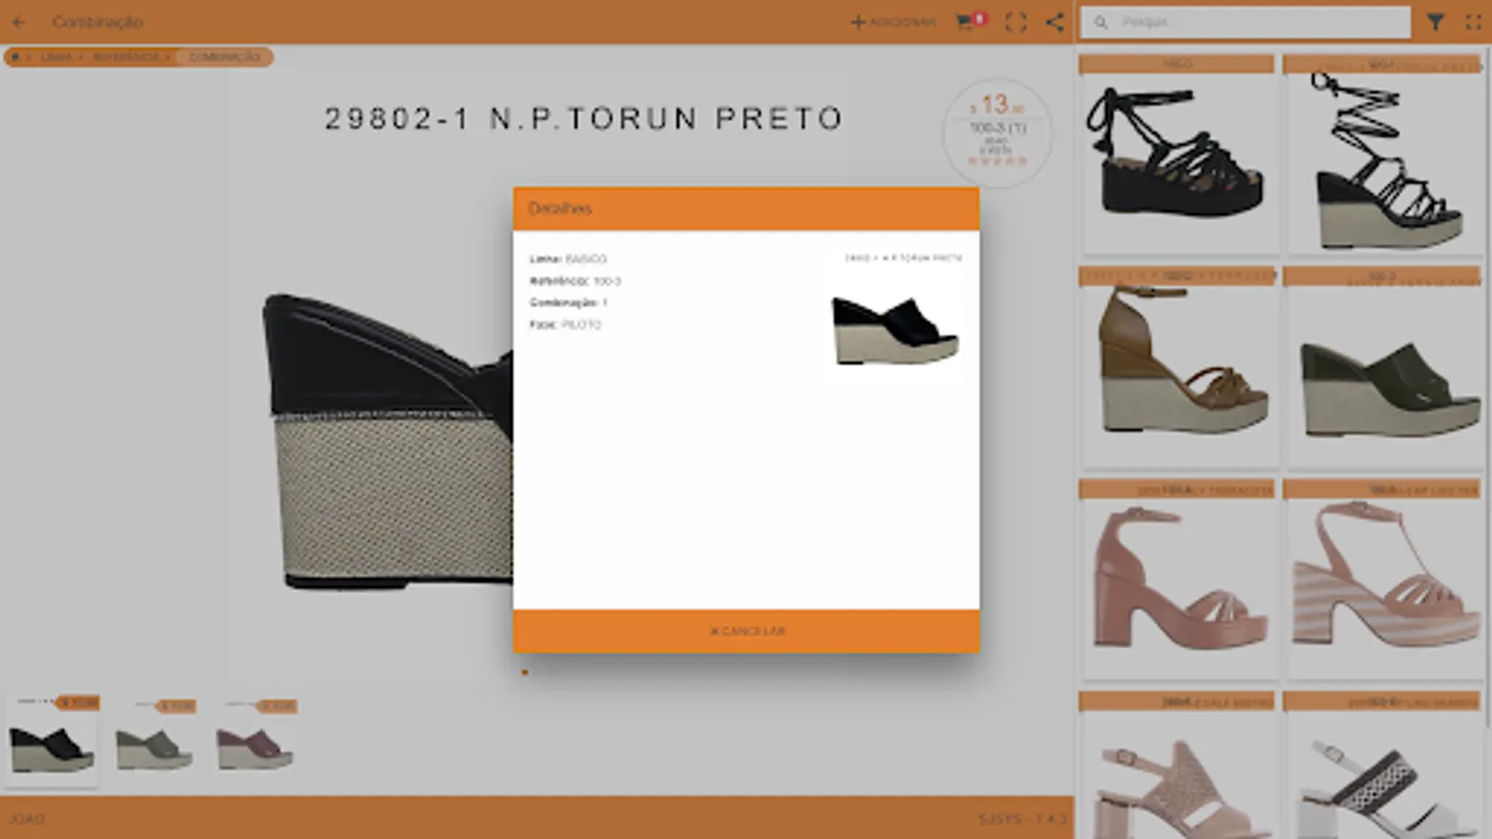Go back using the top-left arrow

[x=19, y=21]
